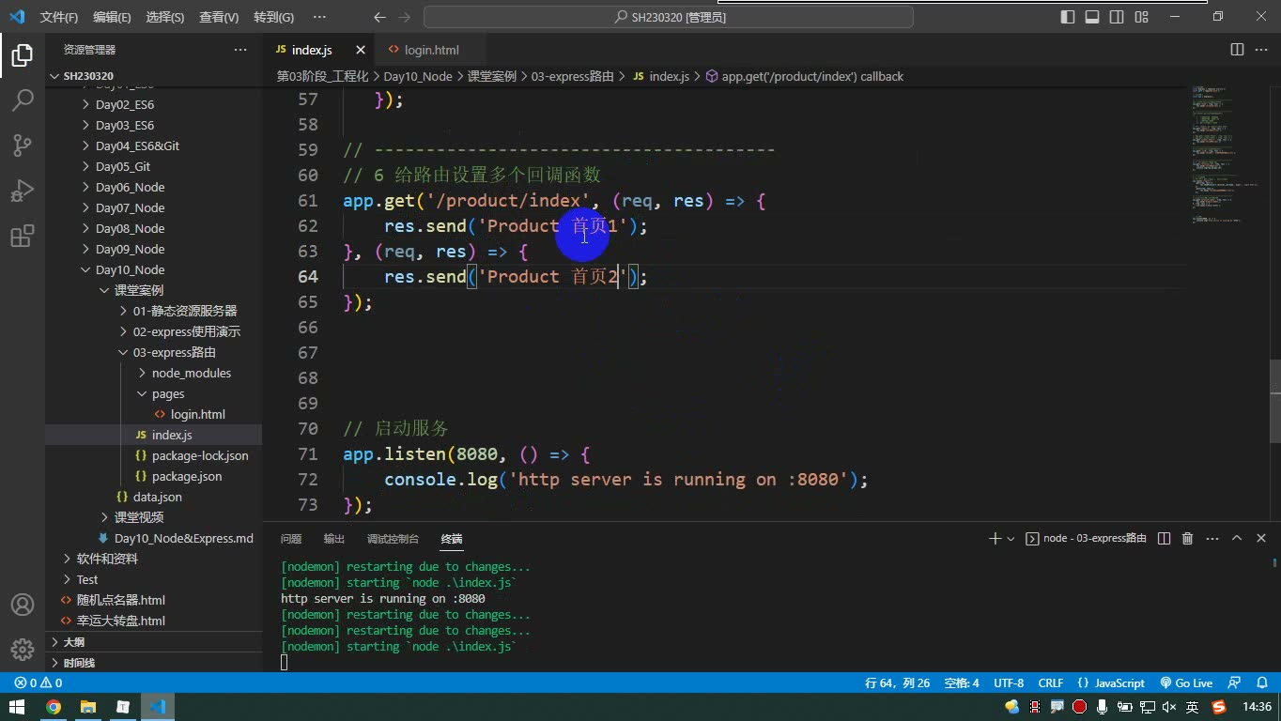The width and height of the screenshot is (1281, 721).
Task: Open Run and Debug view
Action: point(23,190)
